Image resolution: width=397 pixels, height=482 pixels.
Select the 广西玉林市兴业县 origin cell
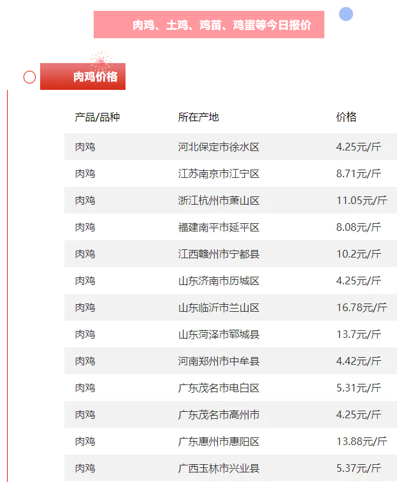pyautogui.click(x=219, y=469)
